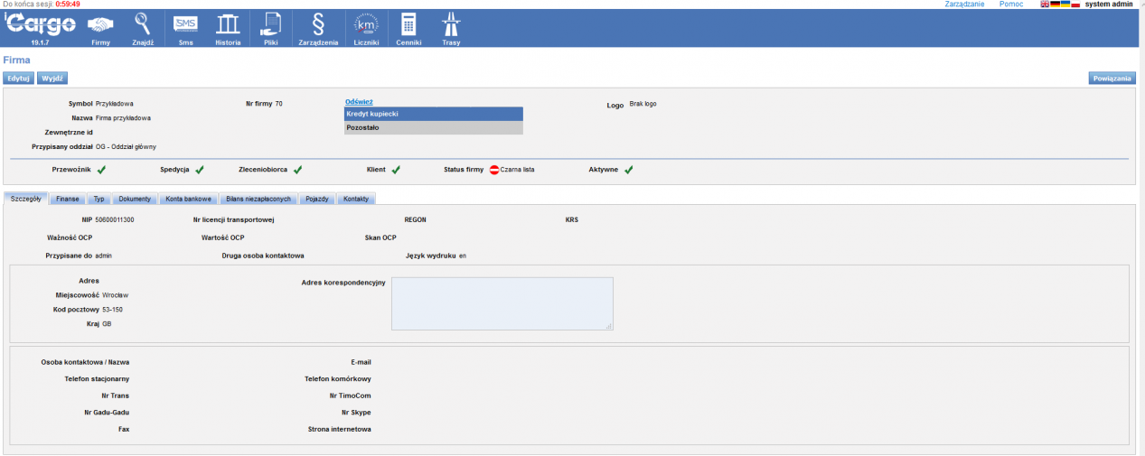Open Zarządzenia paragraph symbol icon
This screenshot has width=1145, height=456.
tap(318, 24)
